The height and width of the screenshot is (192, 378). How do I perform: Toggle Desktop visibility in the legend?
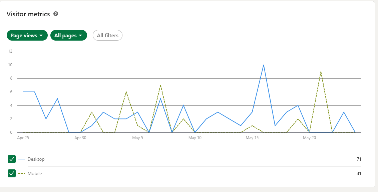coord(11,159)
